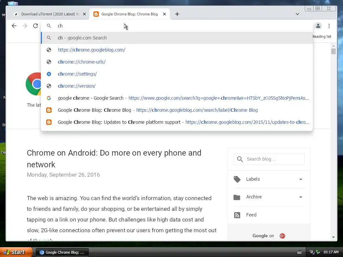Click the scrollbar up arrow
Screen dimensions: 343x257
(333, 46)
